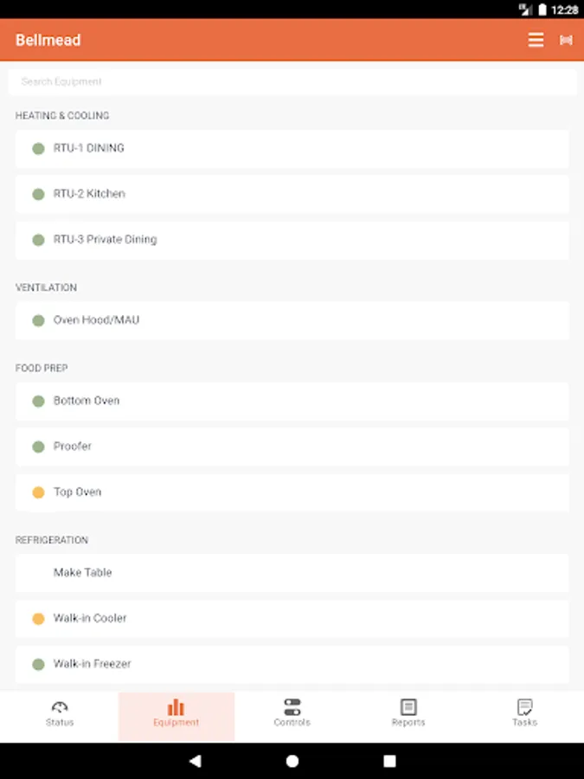Open Walk-in Freezer equipment
The width and height of the screenshot is (584, 779).
[292, 664]
